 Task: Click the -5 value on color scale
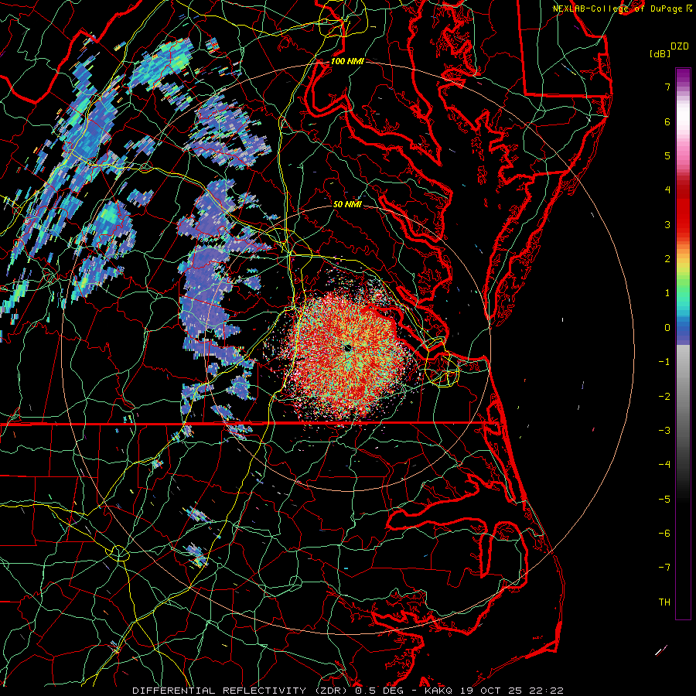pyautogui.click(x=664, y=499)
